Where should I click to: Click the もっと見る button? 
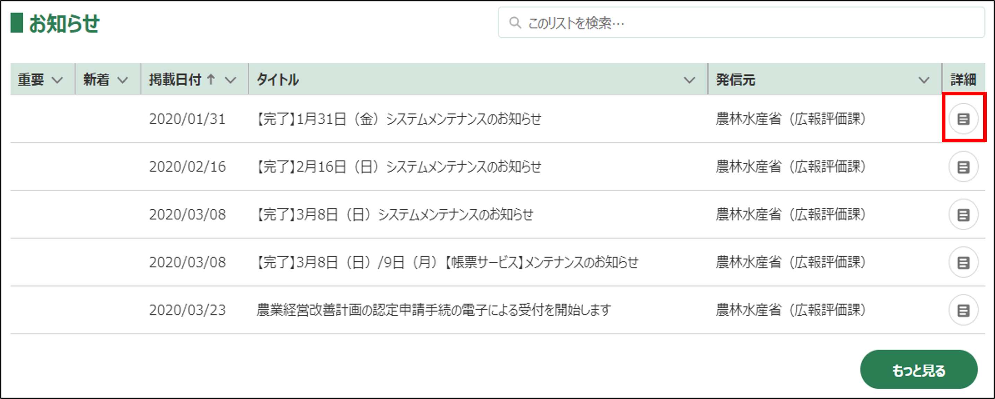point(918,370)
